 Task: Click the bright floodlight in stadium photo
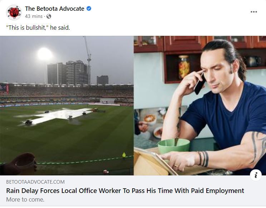pyautogui.click(x=45, y=54)
